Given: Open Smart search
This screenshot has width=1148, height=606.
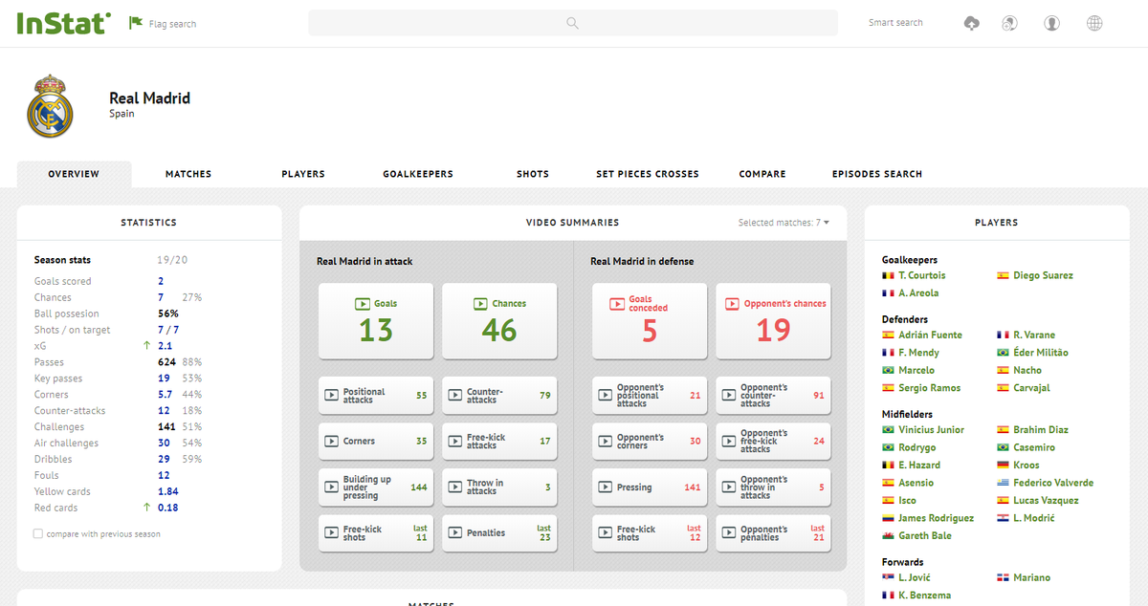Looking at the screenshot, I should 895,23.
